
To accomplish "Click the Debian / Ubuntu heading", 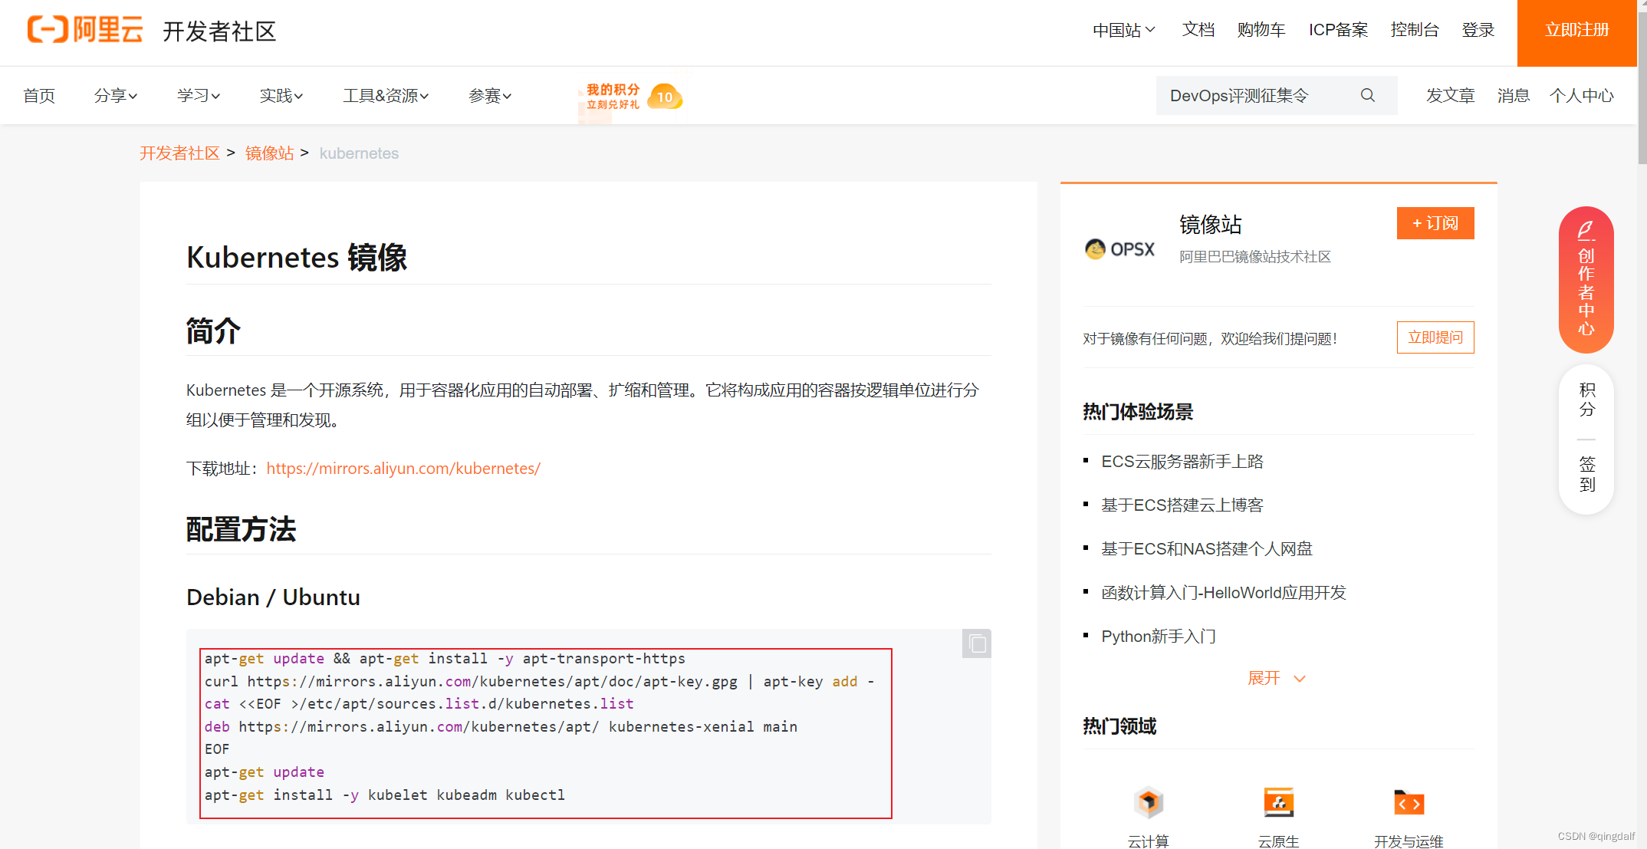I will pos(273,597).
